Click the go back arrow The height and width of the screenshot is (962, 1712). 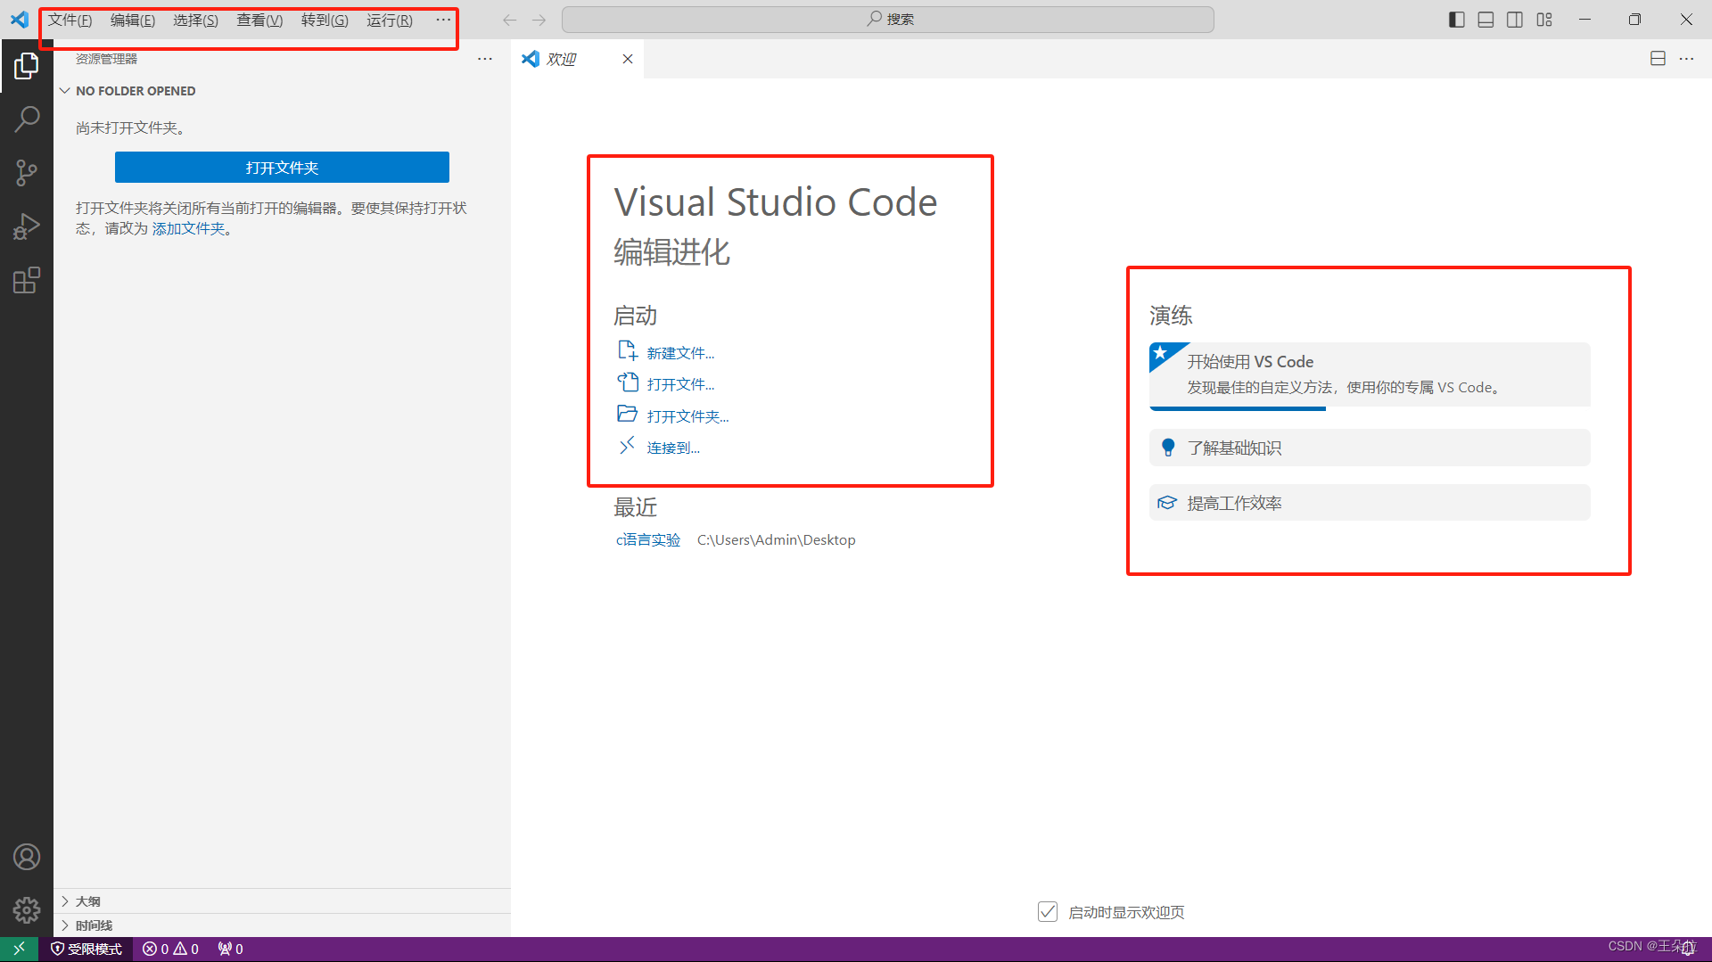tap(510, 20)
